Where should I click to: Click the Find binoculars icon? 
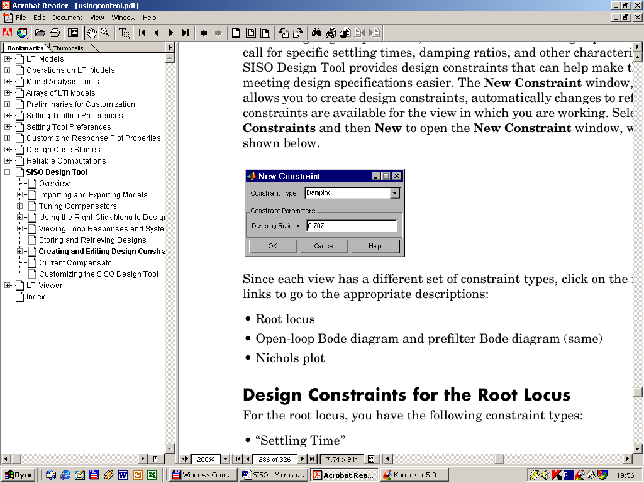tap(316, 33)
